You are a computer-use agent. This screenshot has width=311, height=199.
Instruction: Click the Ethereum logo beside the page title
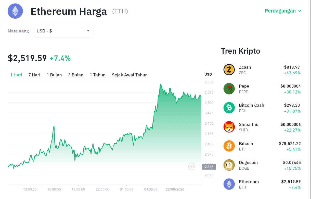15,11
